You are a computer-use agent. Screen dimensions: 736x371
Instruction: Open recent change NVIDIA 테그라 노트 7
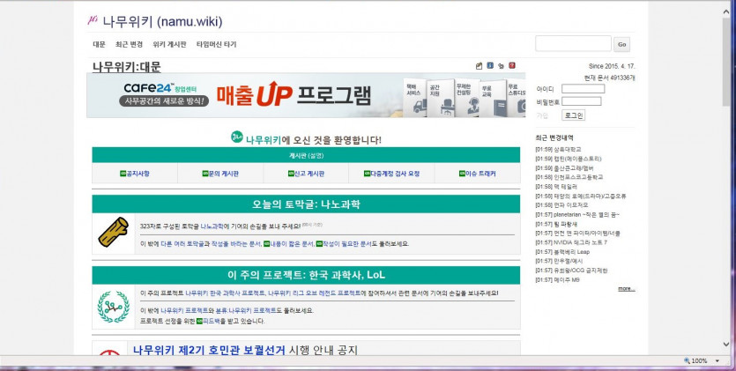click(x=581, y=242)
